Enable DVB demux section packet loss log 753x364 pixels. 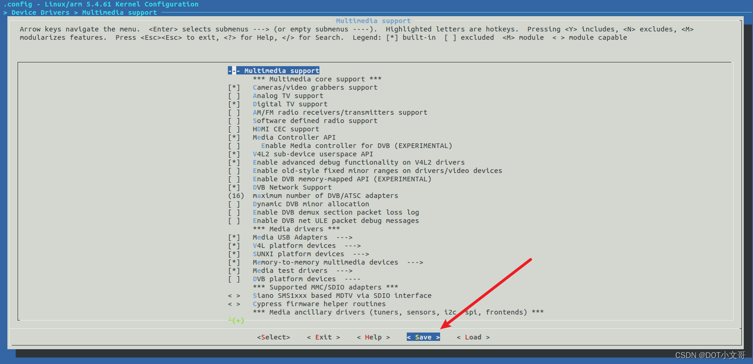click(x=234, y=212)
